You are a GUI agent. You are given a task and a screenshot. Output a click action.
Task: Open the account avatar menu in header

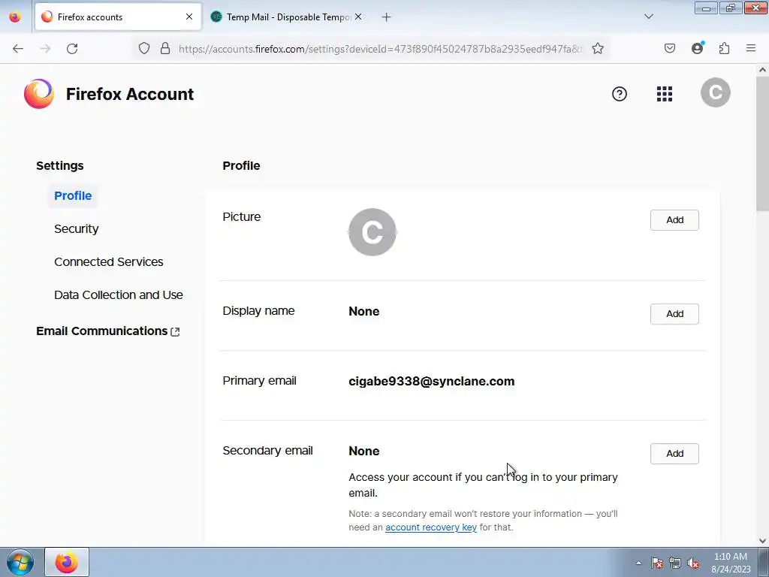click(716, 92)
